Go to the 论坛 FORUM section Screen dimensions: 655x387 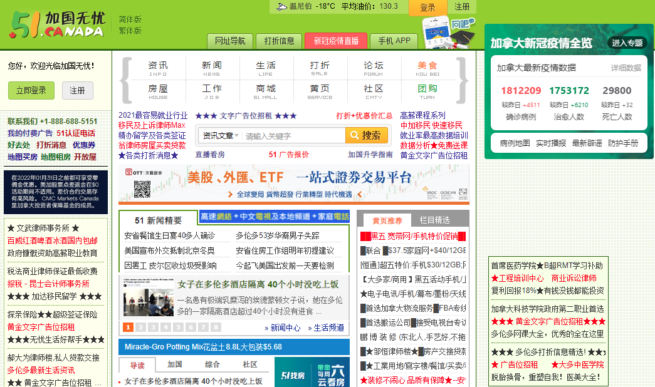tap(374, 68)
